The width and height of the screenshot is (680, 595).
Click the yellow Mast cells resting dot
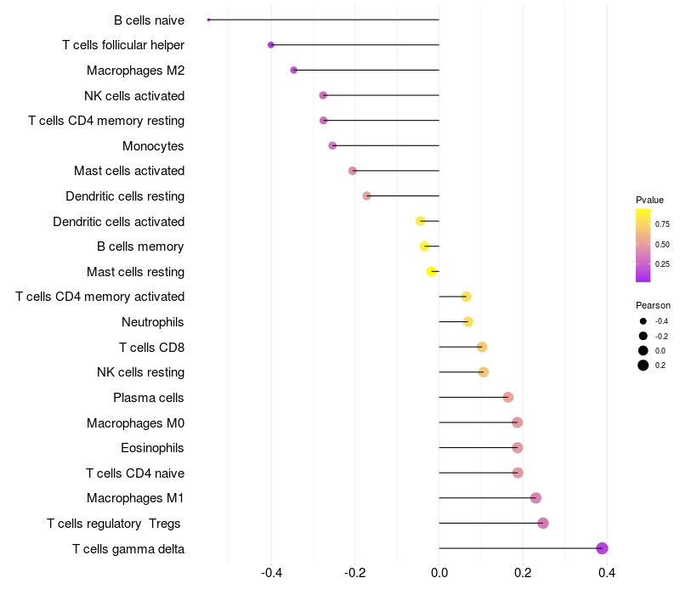pos(432,271)
